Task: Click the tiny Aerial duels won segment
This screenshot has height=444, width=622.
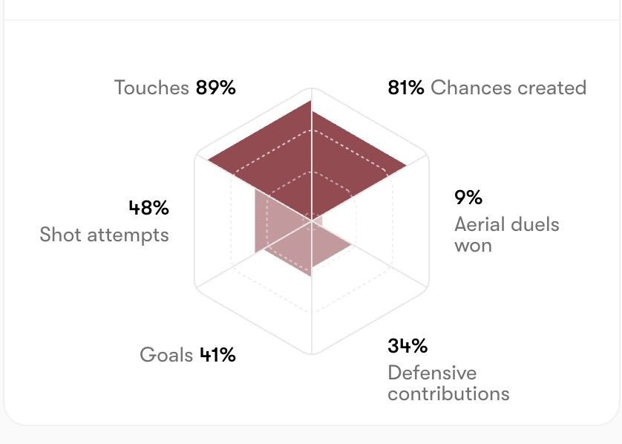Action: (x=318, y=221)
